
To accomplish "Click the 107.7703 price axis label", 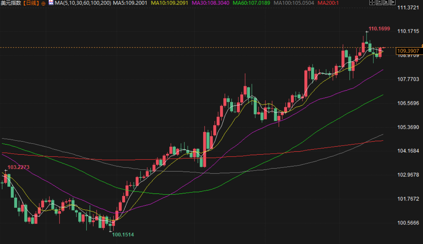I will (408, 79).
